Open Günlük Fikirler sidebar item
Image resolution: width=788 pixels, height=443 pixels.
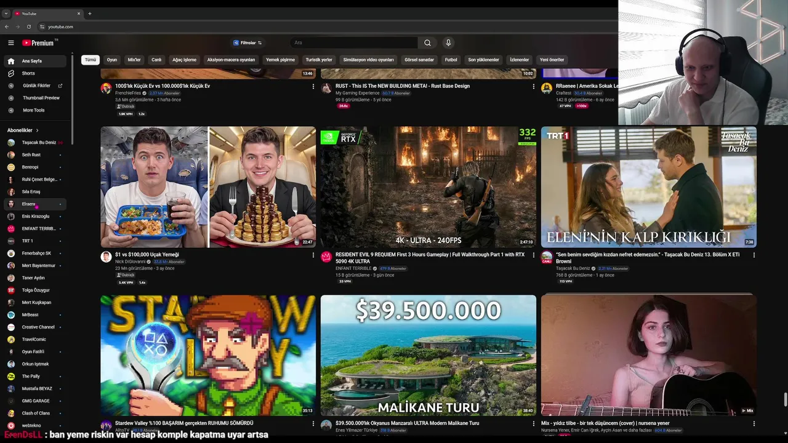point(35,86)
